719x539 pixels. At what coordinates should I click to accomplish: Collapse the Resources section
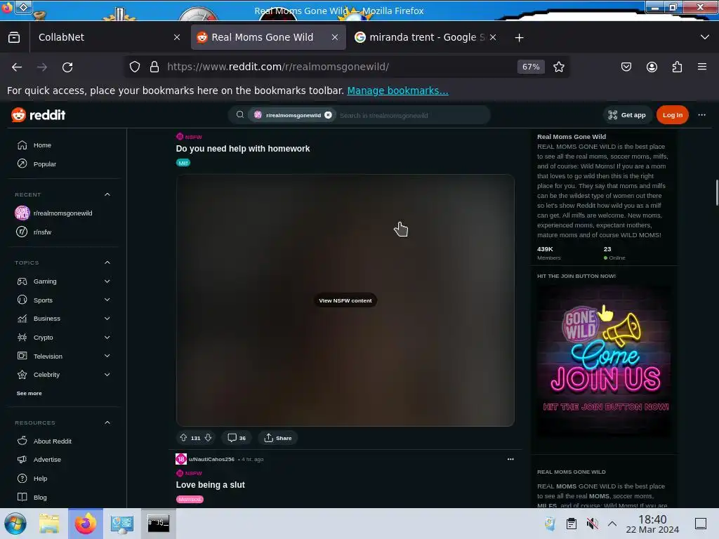107,422
